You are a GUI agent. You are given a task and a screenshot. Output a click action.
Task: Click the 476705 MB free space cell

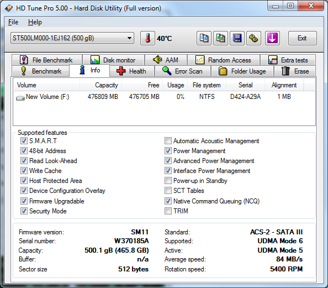click(x=144, y=97)
